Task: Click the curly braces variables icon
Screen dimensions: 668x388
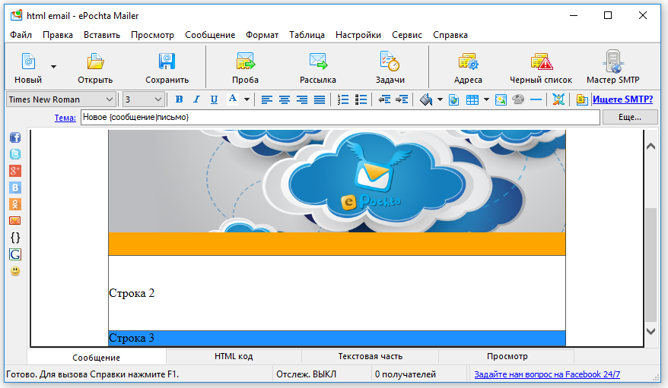Action: 15,238
